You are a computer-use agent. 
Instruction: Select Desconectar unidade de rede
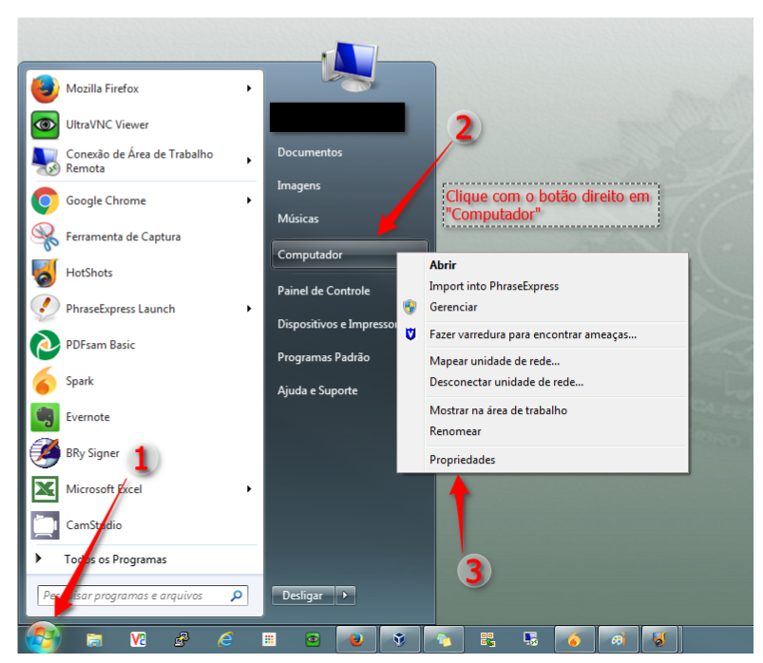pos(543,382)
